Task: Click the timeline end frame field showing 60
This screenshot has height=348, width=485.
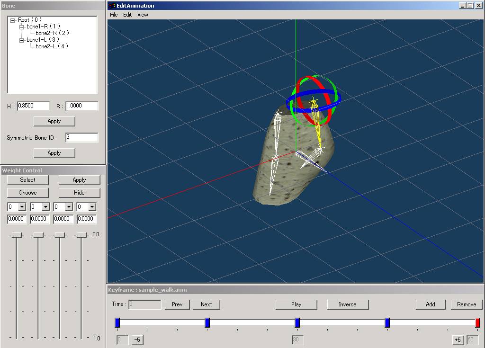Action: 472,340
